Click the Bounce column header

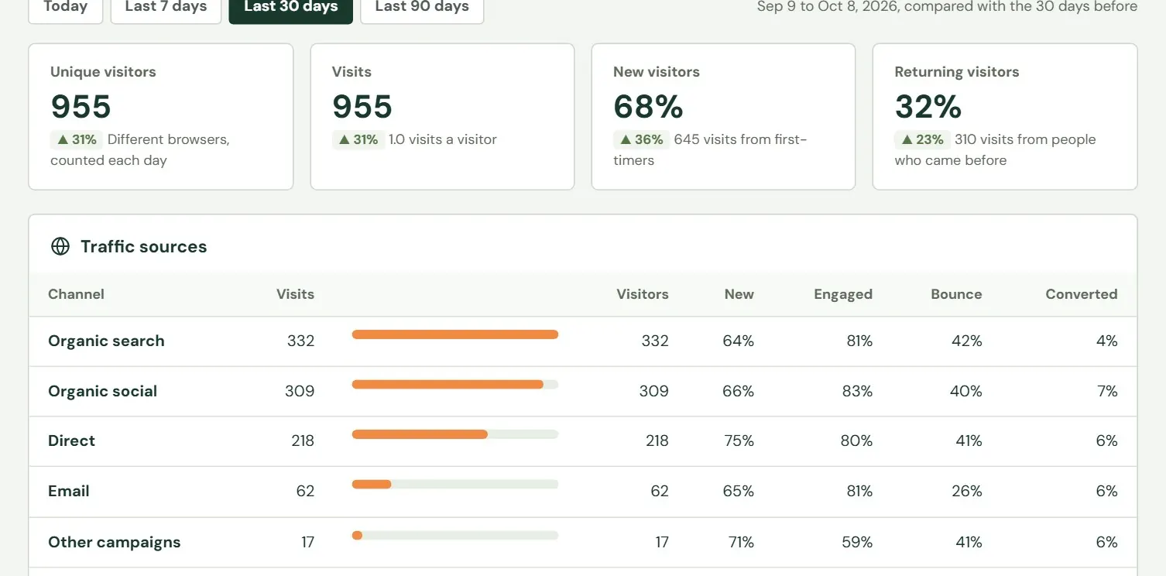[956, 294]
